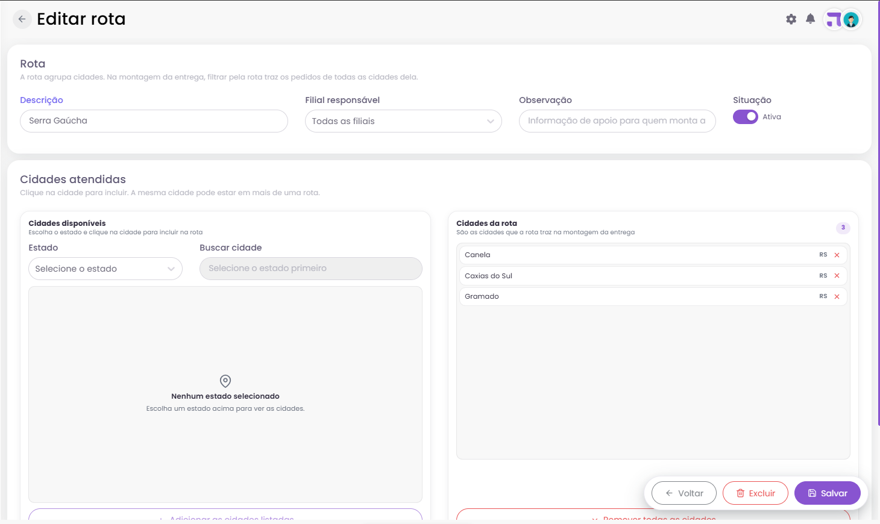Click the purple company logo icon
This screenshot has width=880, height=524.
pos(834,20)
